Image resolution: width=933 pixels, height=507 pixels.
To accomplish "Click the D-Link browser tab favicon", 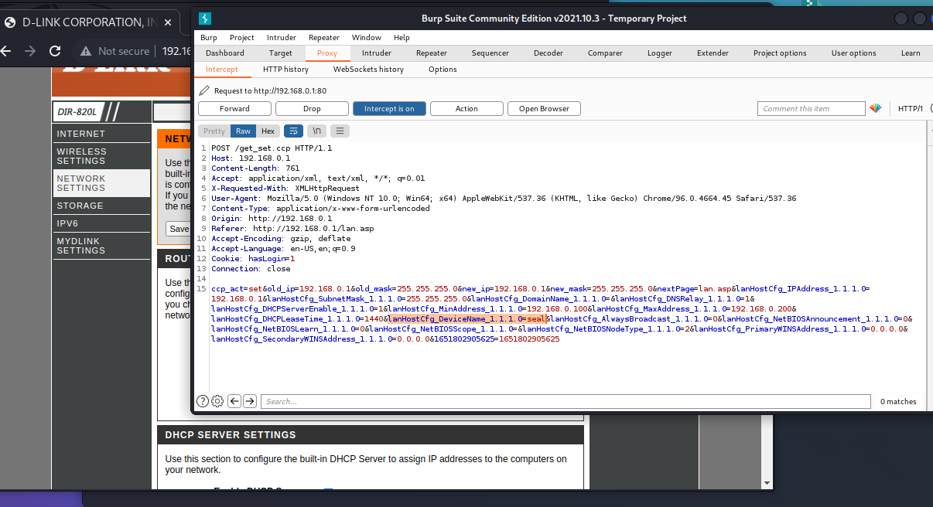I will point(9,22).
